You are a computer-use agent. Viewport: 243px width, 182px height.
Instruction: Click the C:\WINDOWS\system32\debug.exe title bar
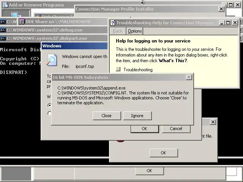pos(54,30)
